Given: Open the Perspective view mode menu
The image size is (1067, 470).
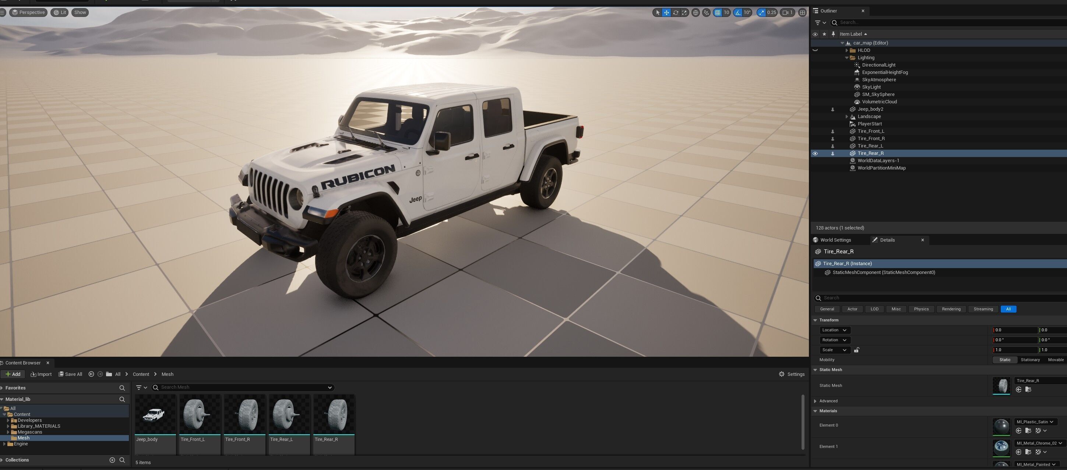Looking at the screenshot, I should [28, 13].
